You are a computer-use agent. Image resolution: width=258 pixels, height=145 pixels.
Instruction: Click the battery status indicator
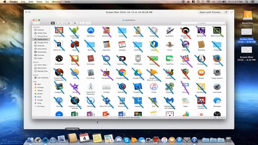point(222,2)
